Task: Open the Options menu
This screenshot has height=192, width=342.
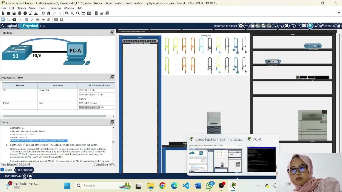Action: click(22, 8)
